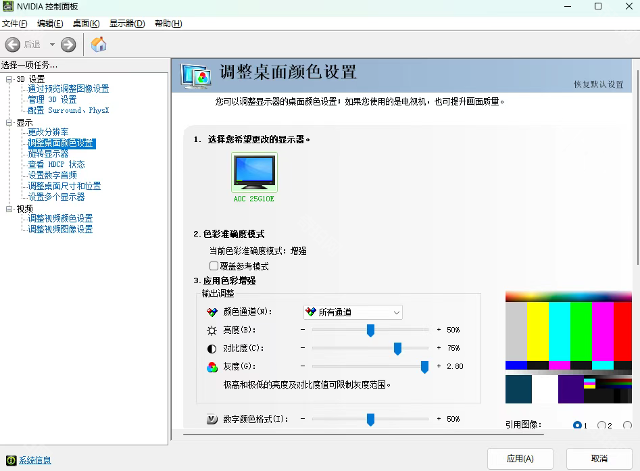
Task: Open 调整桌面尺寸和位置 task
Action: tap(64, 186)
